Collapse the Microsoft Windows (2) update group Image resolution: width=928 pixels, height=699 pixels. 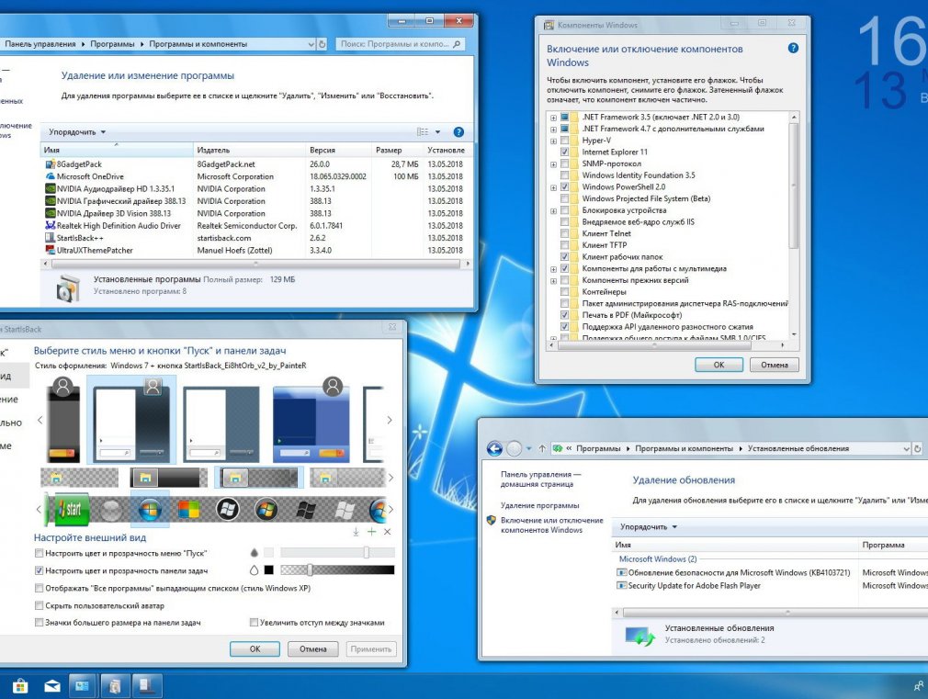[658, 558]
